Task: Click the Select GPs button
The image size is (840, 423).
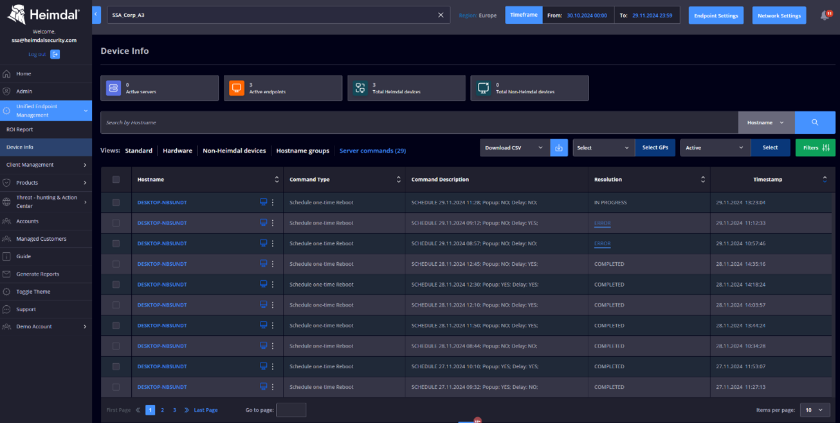Action: (655, 147)
